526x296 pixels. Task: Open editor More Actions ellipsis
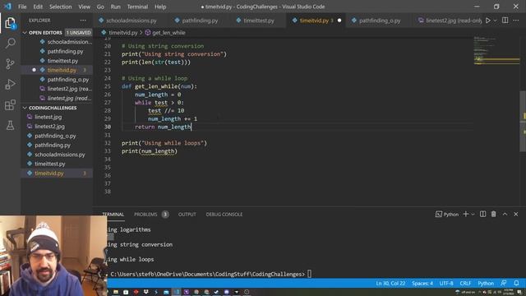coord(516,21)
